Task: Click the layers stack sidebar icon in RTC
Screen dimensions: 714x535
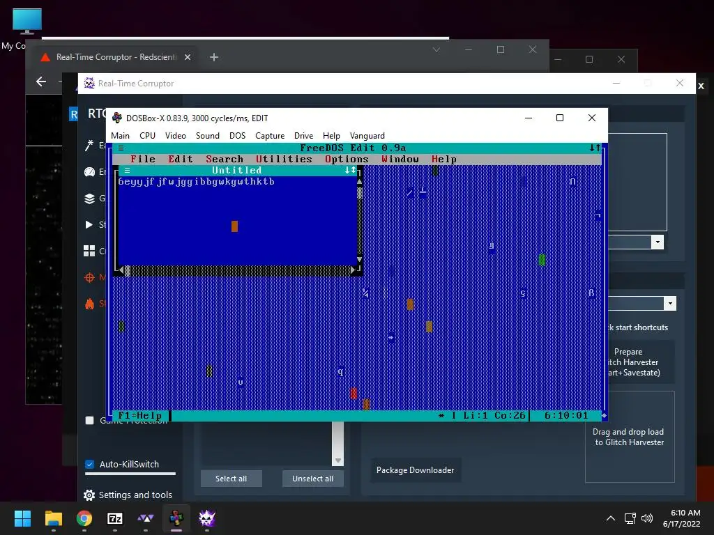Action: coord(89,199)
